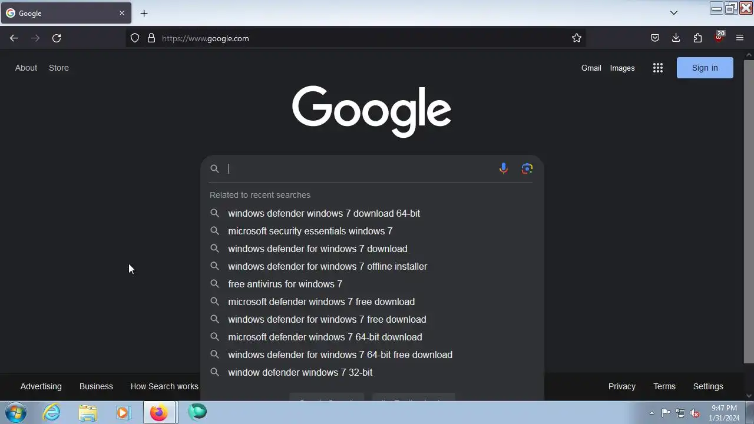
Task: Select the Google browser tab
Action: (65, 13)
